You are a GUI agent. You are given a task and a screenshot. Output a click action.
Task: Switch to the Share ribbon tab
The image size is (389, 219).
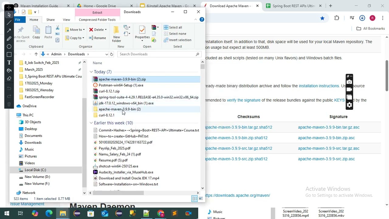[50, 20]
